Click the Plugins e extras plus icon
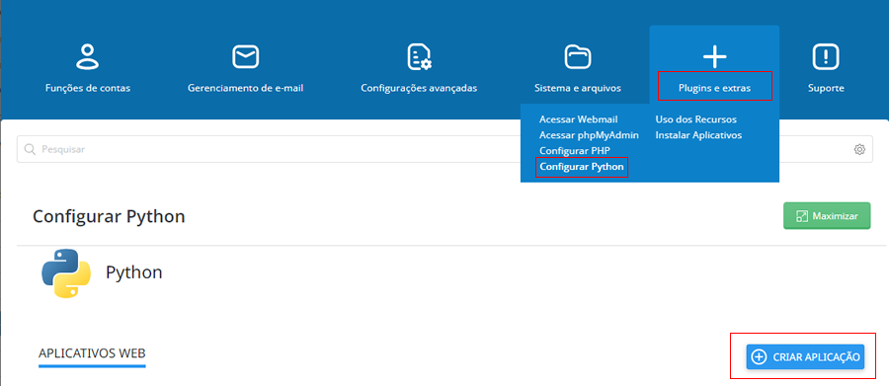889x386 pixels. [714, 56]
